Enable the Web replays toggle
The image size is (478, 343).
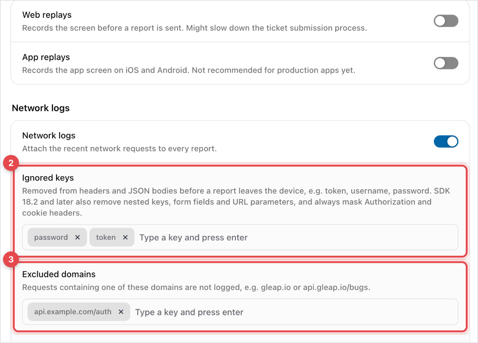click(446, 21)
